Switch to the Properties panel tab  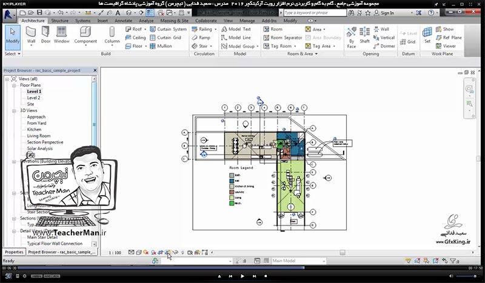click(x=14, y=252)
